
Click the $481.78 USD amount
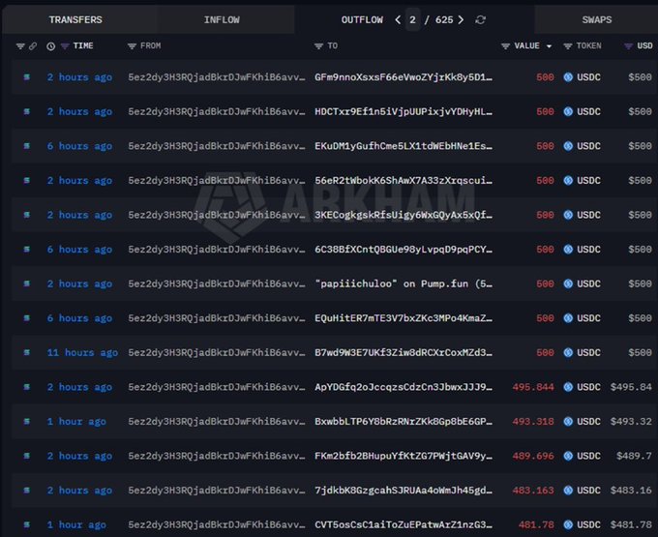point(631,524)
